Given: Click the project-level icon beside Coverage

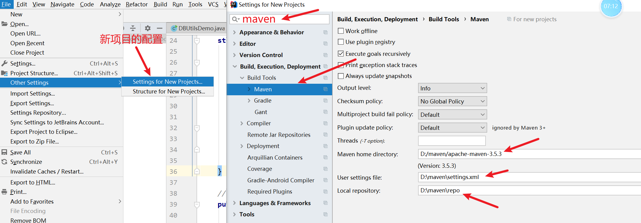Looking at the screenshot, I should 325,169.
